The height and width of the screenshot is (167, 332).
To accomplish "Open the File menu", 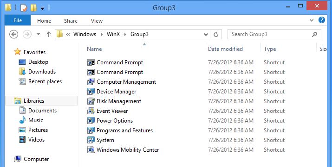I will tap(18, 20).
